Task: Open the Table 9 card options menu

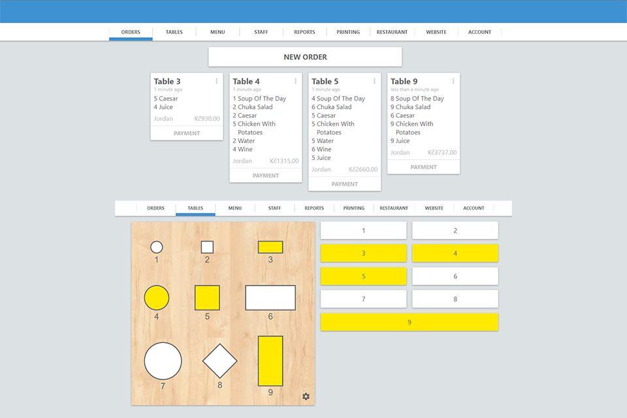Action: point(453,81)
